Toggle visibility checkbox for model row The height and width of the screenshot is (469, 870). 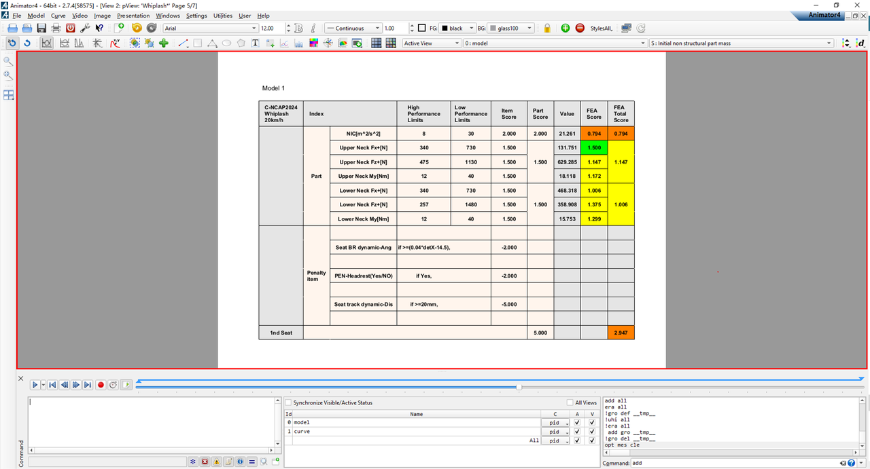[592, 422]
